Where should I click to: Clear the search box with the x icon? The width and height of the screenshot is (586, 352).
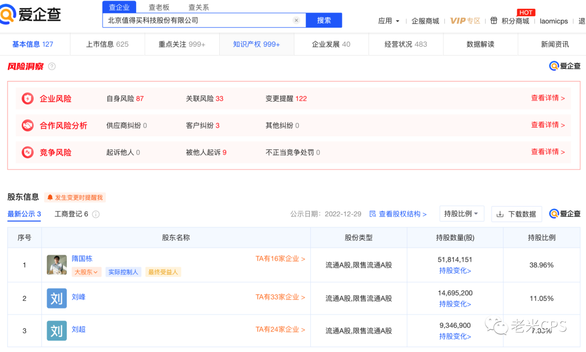[296, 20]
